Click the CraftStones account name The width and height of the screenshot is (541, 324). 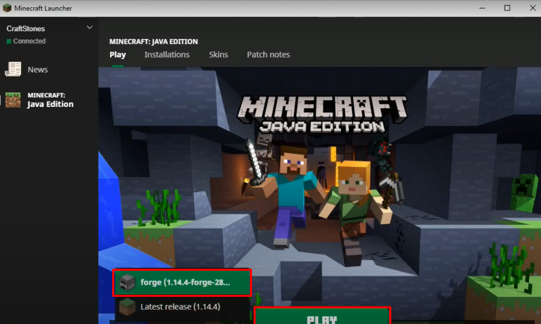[x=26, y=29]
